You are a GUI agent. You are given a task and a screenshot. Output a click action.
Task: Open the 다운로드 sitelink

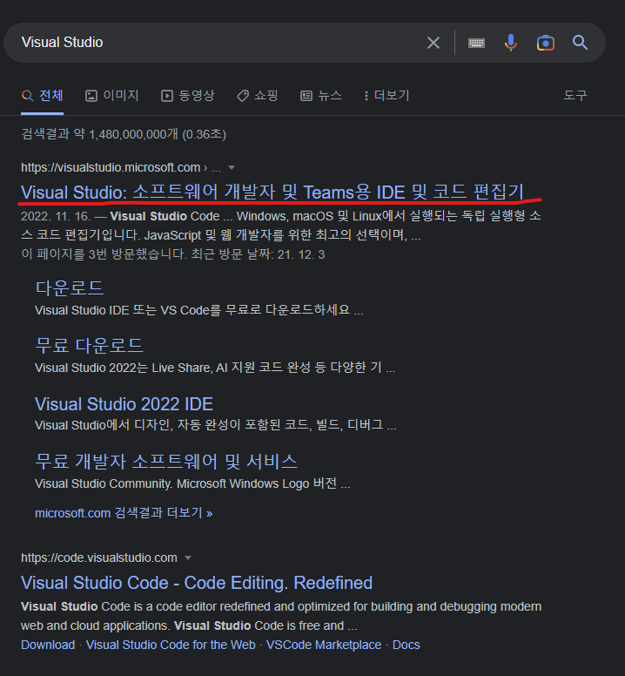[70, 288]
